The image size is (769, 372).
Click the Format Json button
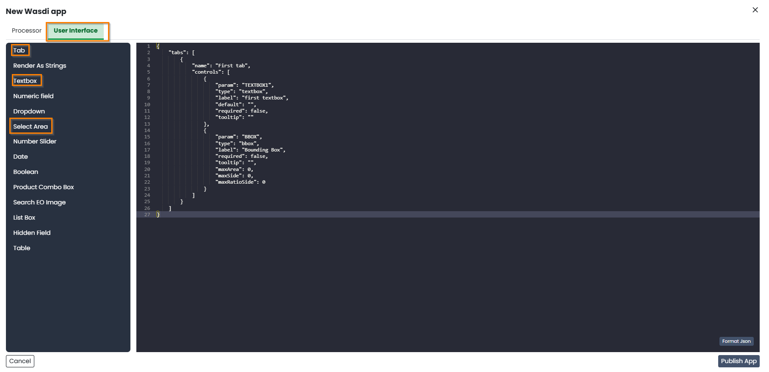[x=736, y=341]
